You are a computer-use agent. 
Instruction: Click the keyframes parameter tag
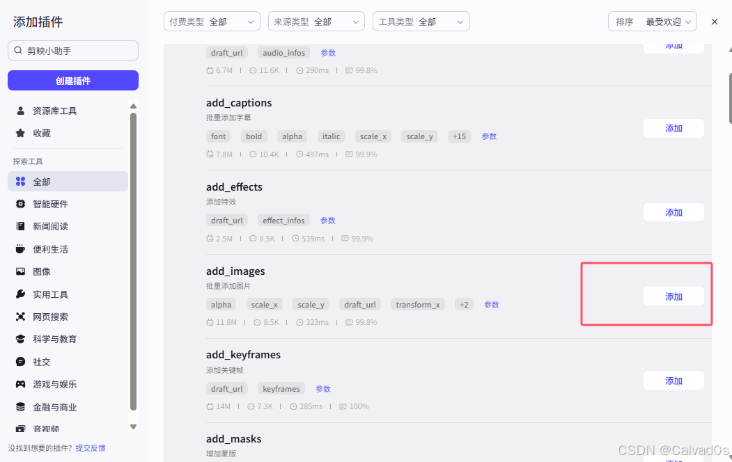[x=281, y=389]
